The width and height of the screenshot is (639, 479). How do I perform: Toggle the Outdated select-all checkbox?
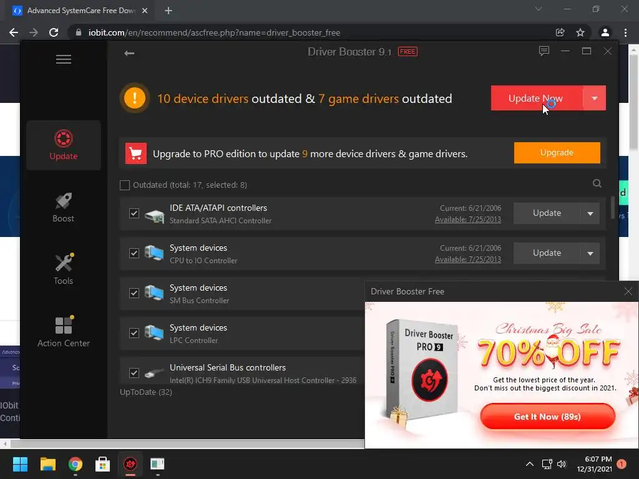(125, 185)
